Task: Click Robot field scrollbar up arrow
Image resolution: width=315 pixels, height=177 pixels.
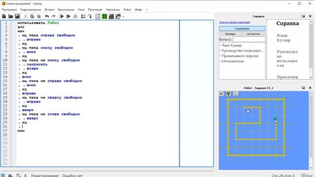Action: coord(311,93)
